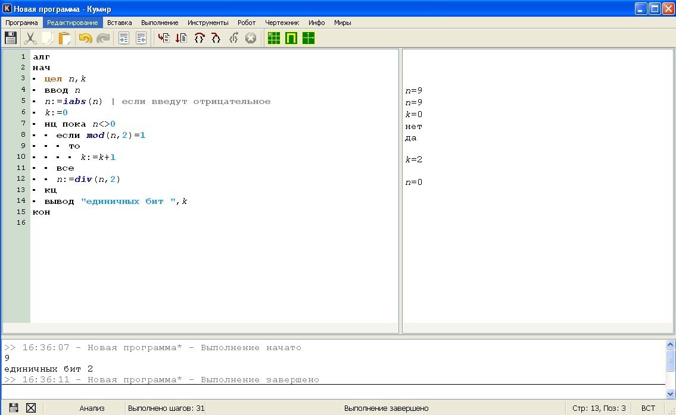The height and width of the screenshot is (415, 676).
Task: Open the Чертежник menu
Action: point(282,23)
